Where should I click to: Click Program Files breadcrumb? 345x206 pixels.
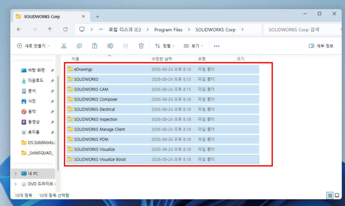tap(168, 30)
